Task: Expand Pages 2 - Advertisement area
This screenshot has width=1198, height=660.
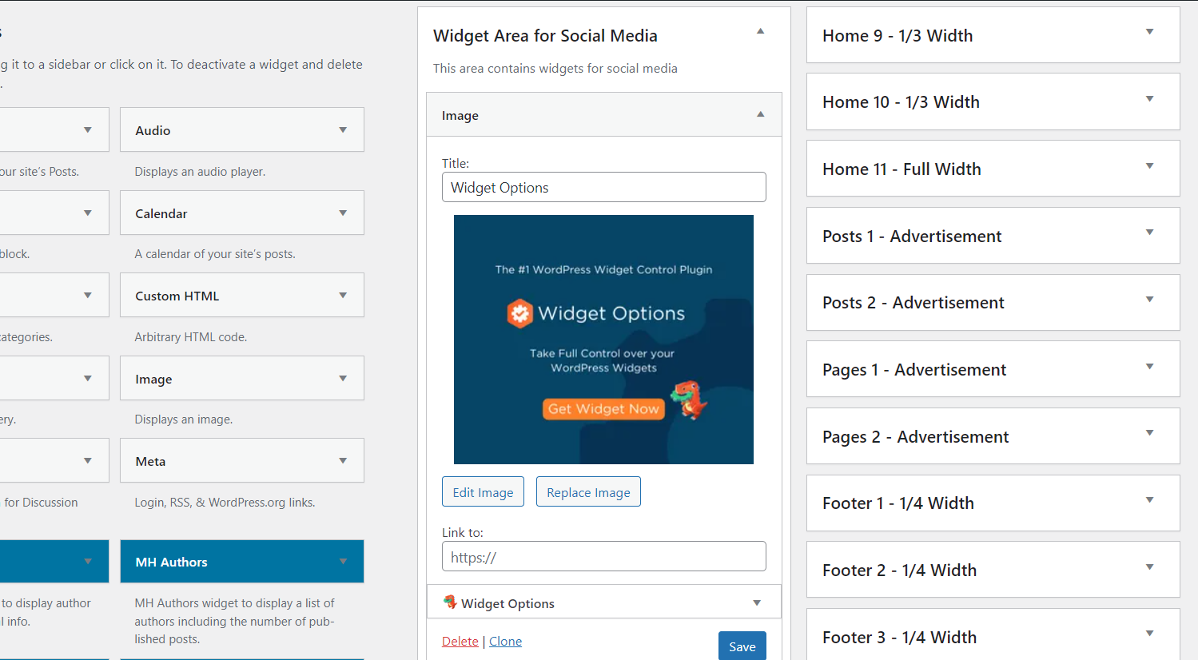Action: (x=1150, y=433)
